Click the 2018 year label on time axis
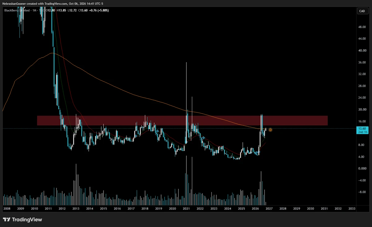The width and height of the screenshot is (372, 227). click(145, 208)
